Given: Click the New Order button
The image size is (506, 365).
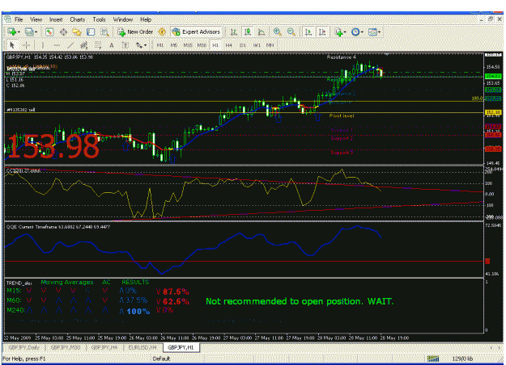Looking at the screenshot, I should point(135,31).
